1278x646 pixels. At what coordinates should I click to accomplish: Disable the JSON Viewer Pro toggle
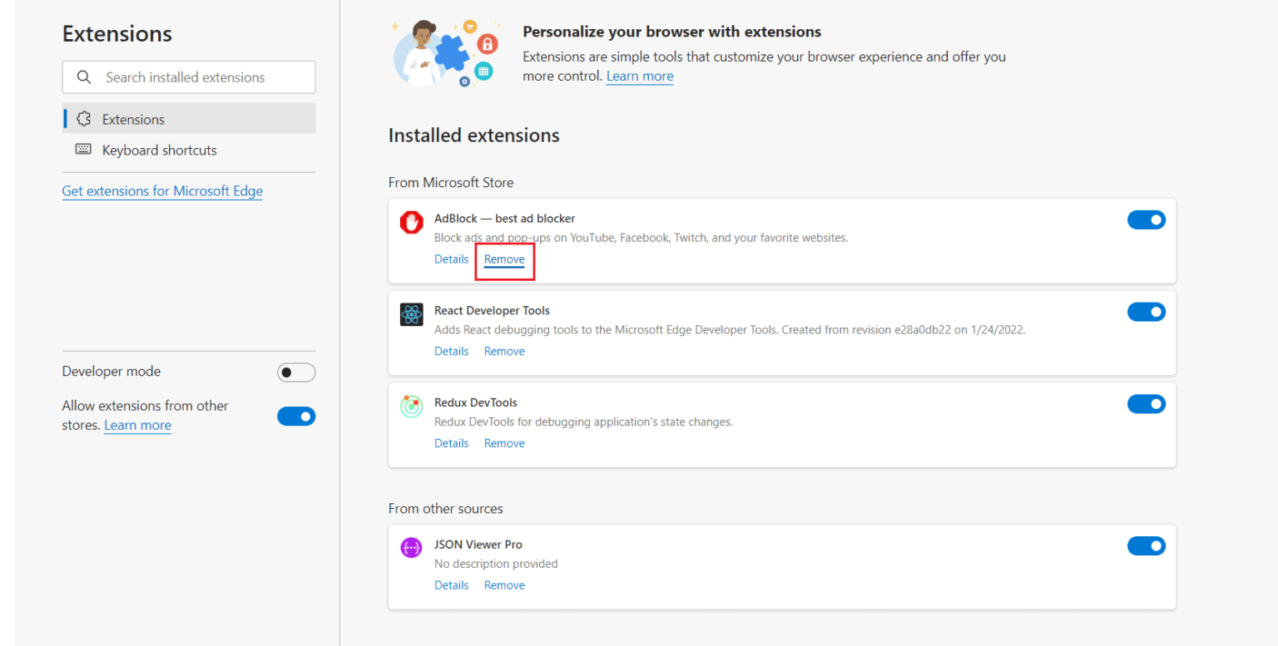[x=1147, y=545]
